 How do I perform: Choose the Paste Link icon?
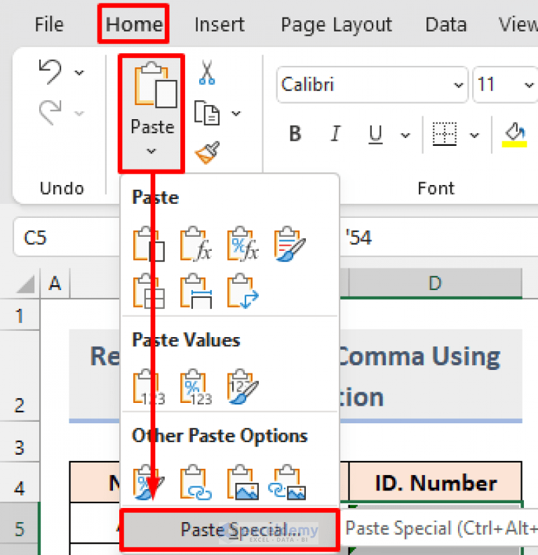(x=196, y=482)
